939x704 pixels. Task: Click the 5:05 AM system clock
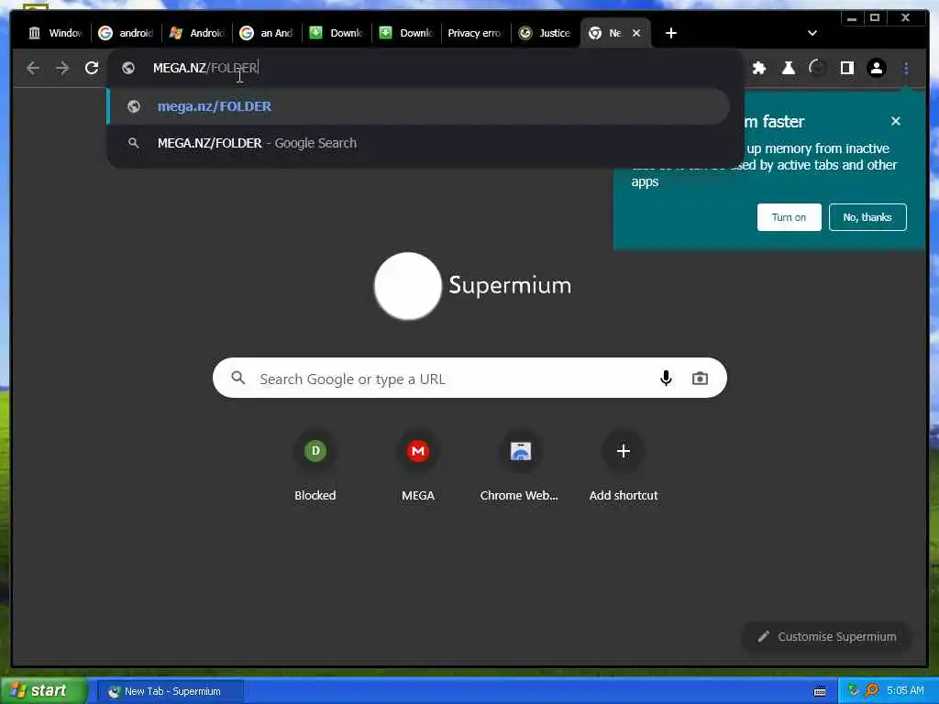pos(905,691)
